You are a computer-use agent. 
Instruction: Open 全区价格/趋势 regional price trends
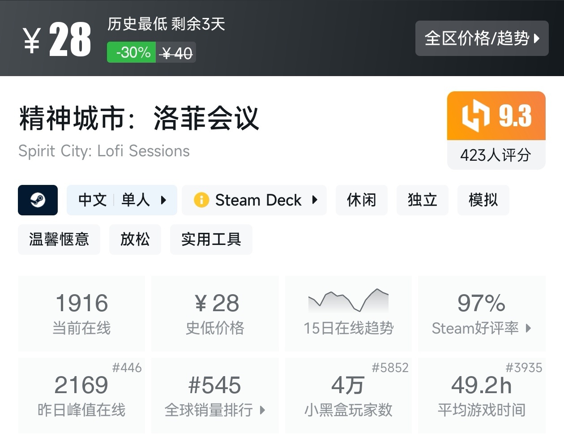[x=482, y=39]
